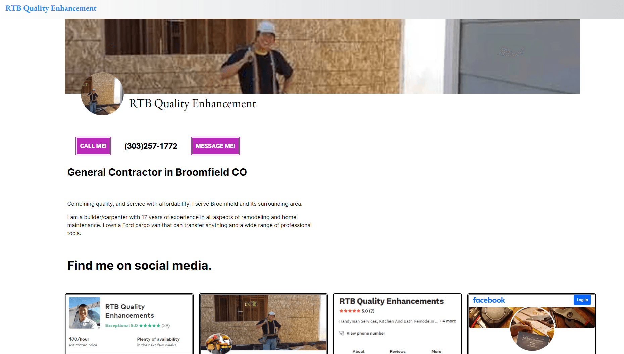Click the CALL ME! button

(x=93, y=146)
